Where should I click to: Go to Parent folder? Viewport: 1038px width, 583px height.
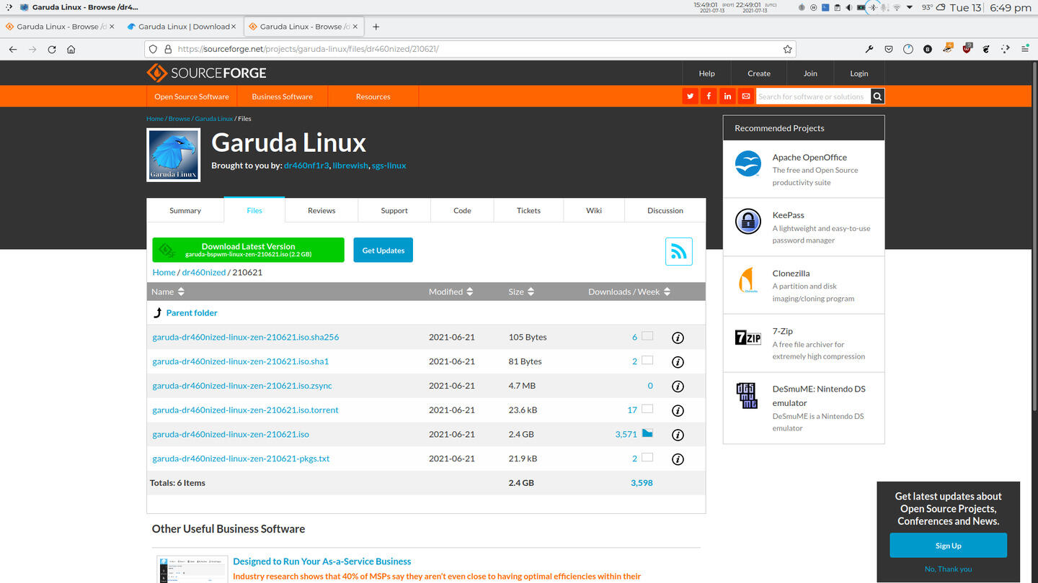pyautogui.click(x=191, y=313)
